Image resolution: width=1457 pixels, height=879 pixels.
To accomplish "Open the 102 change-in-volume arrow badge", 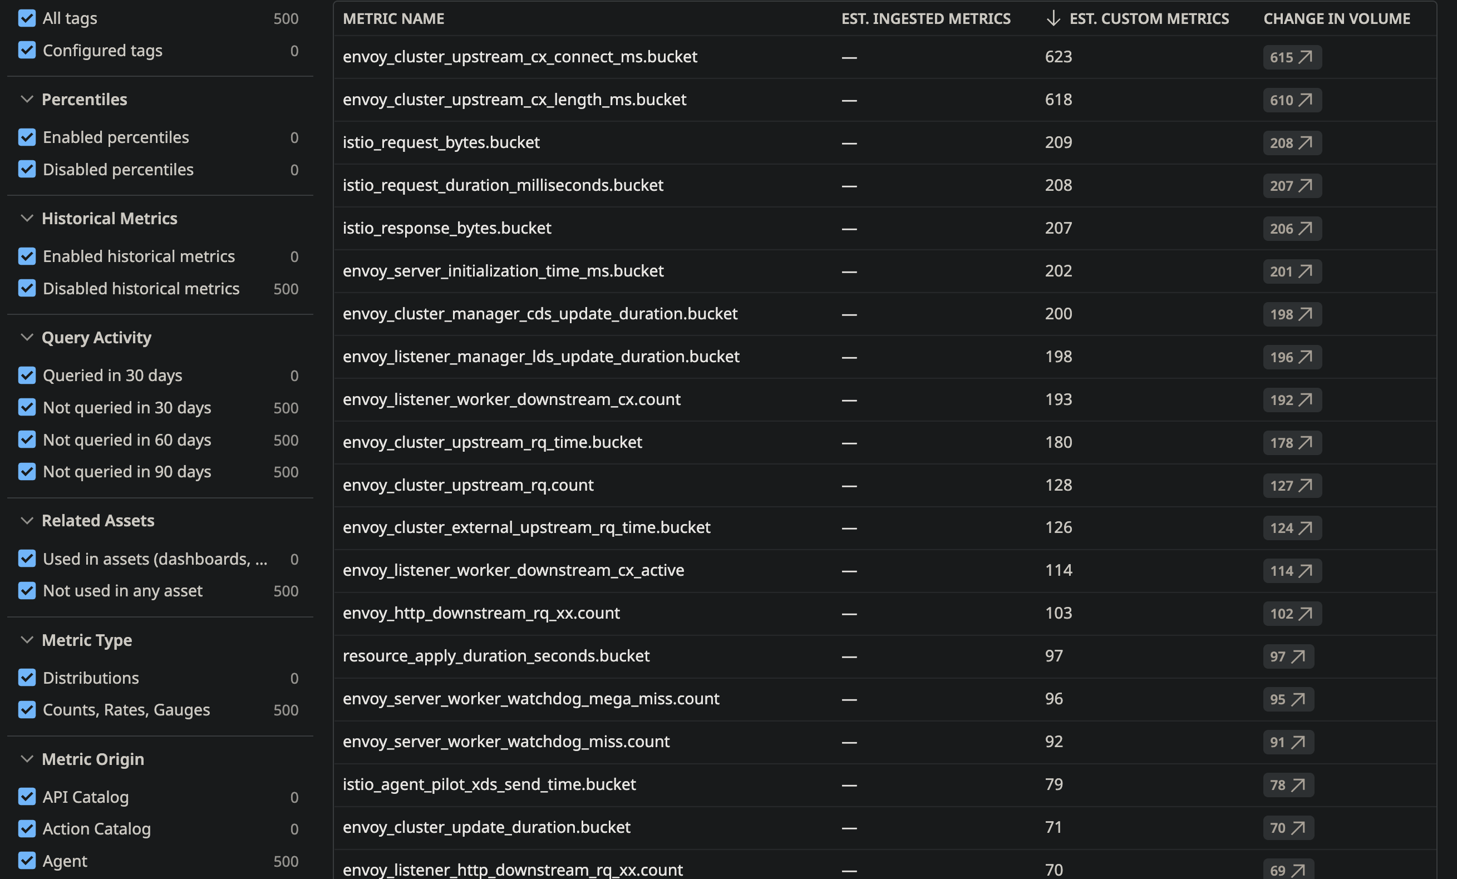I will [x=1292, y=614].
